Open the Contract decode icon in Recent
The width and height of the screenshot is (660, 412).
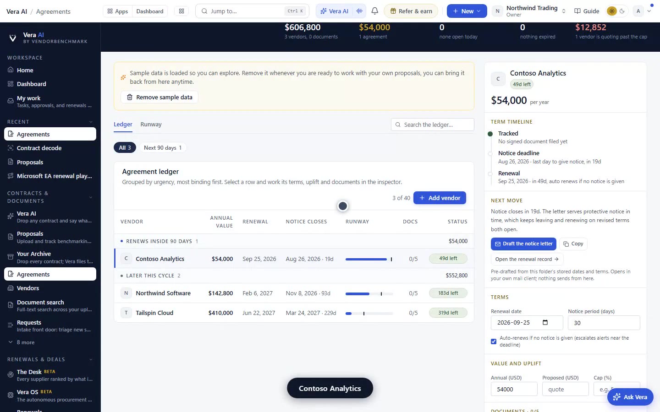pos(11,148)
